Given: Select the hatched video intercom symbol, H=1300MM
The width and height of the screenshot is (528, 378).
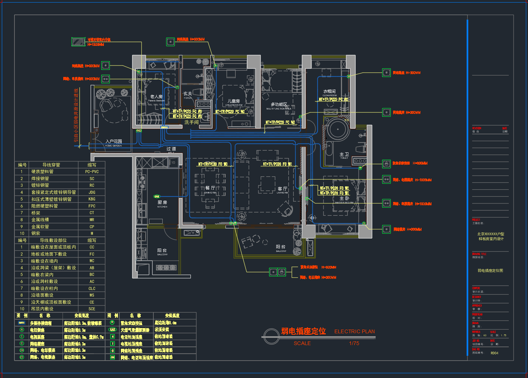Looking at the screenshot, I should click(78, 42).
